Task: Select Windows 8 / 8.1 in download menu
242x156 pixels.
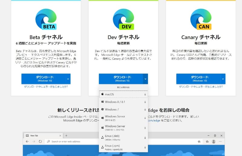Action: click(123, 102)
